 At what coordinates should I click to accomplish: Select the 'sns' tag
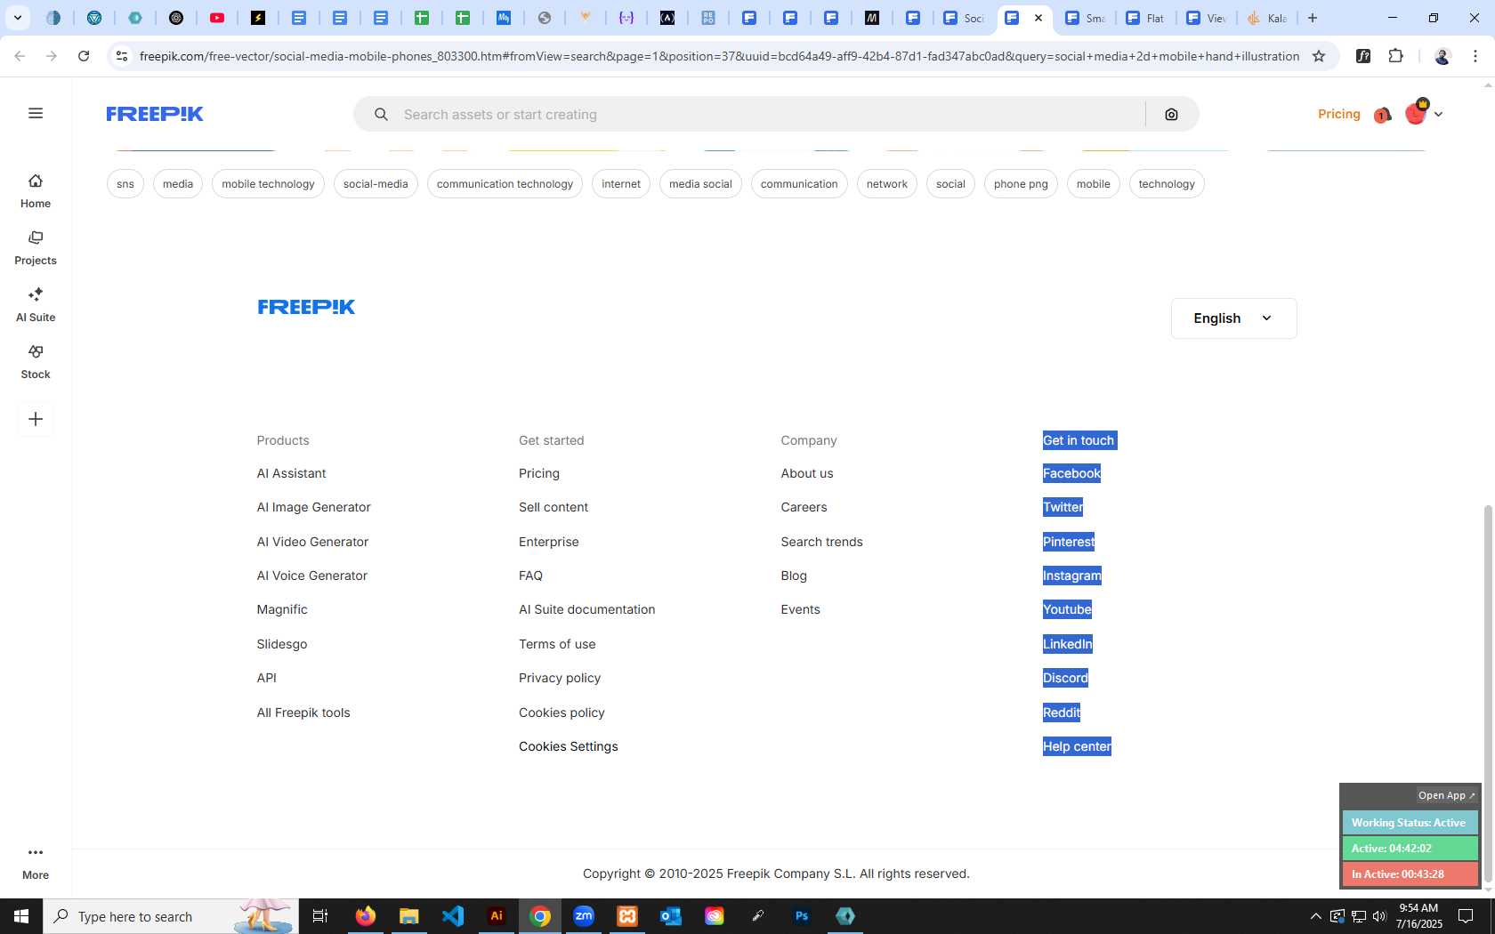pyautogui.click(x=125, y=184)
